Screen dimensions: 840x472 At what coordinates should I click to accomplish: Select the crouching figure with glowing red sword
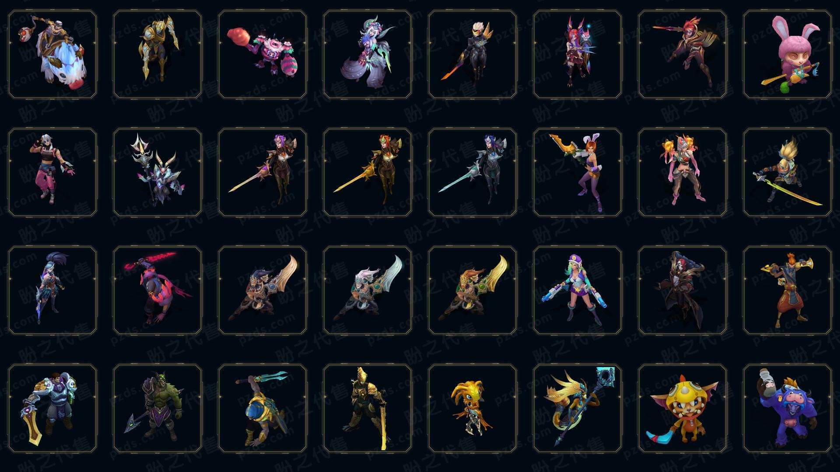click(x=157, y=291)
